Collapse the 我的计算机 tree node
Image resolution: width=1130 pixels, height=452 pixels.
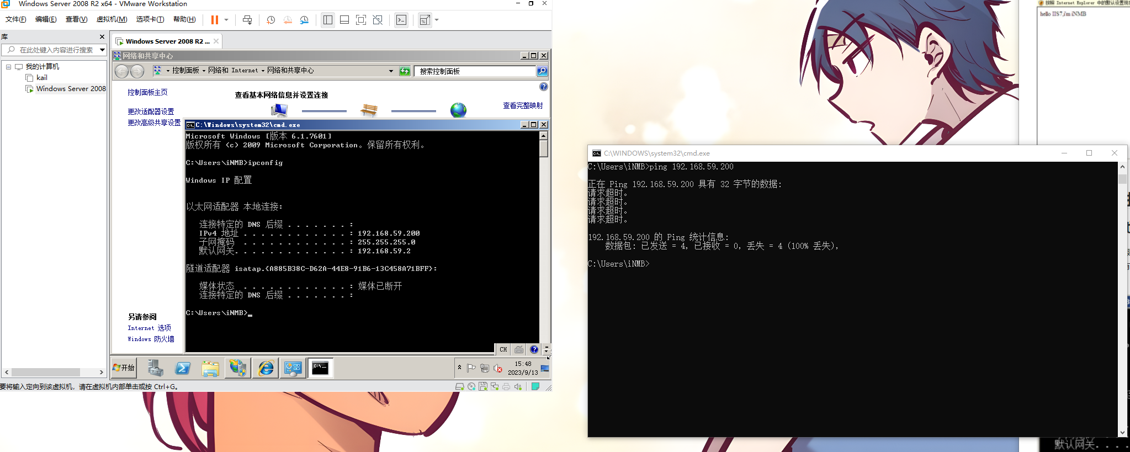9,67
